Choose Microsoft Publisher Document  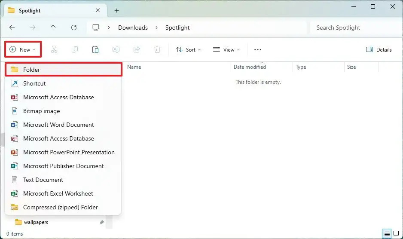(x=63, y=166)
